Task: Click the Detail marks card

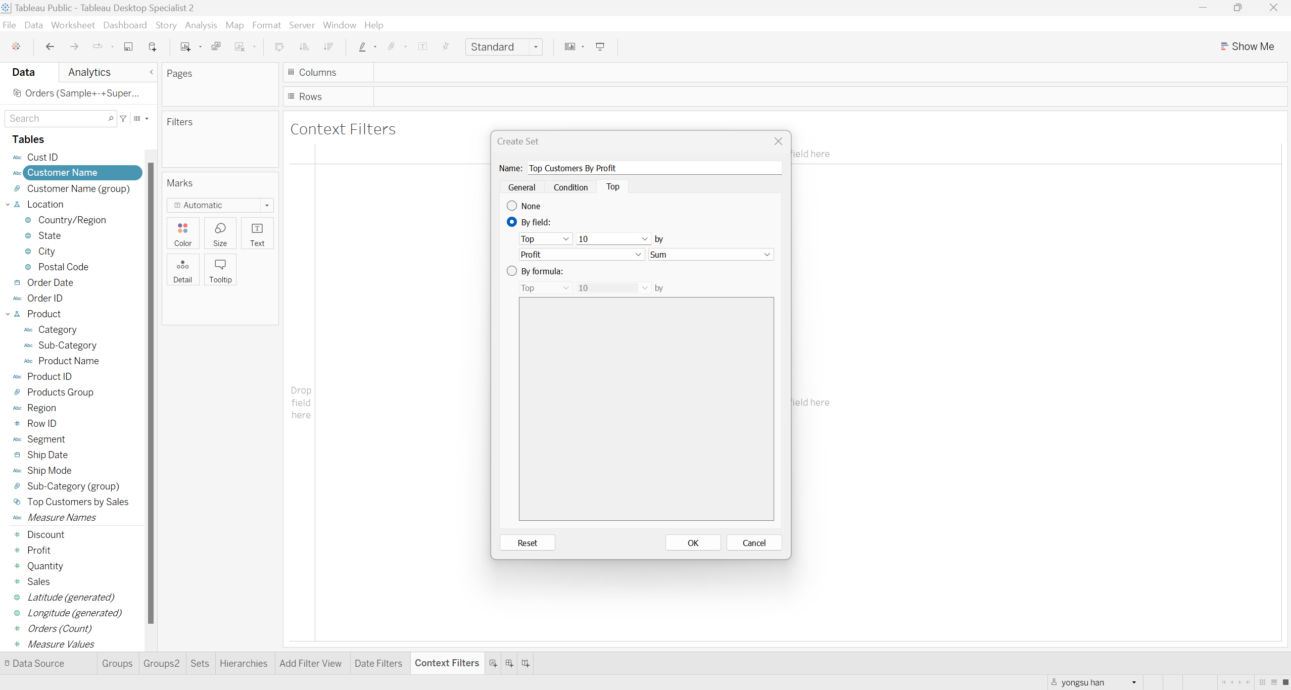Action: tap(183, 270)
